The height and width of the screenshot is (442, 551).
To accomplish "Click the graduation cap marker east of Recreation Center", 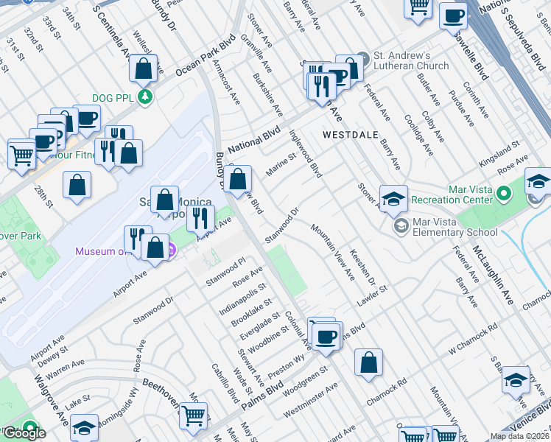I will point(538,183).
